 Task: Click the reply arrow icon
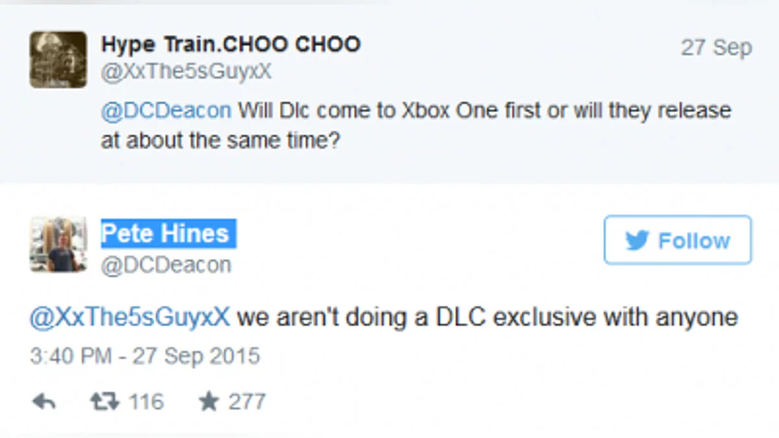[43, 402]
